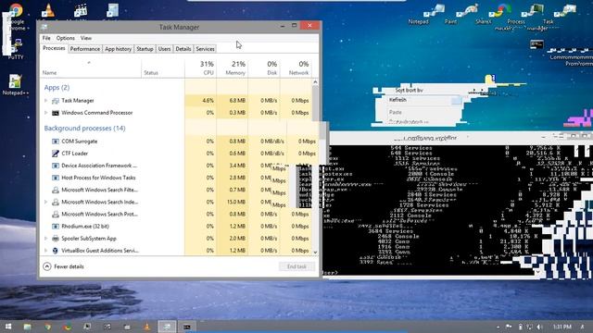Switch to the Details tab

183,49
